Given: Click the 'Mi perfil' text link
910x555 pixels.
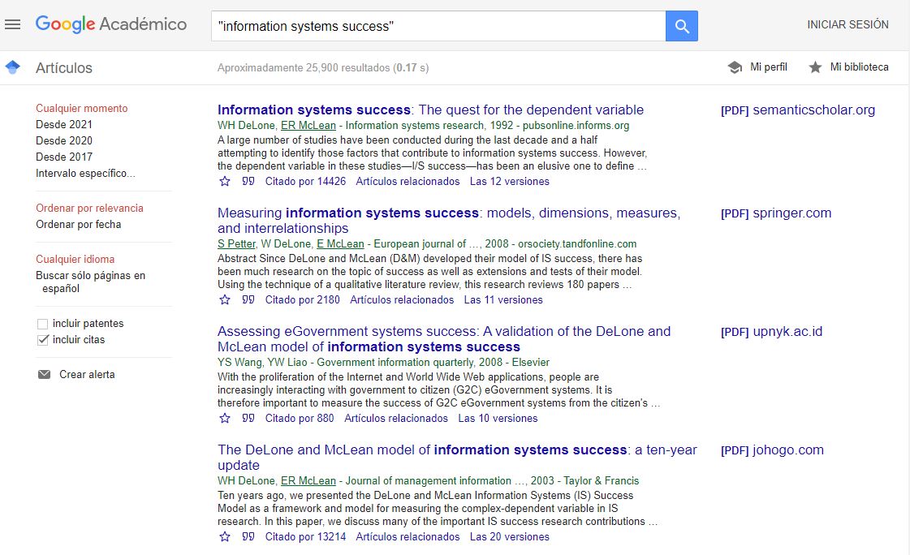Looking at the screenshot, I should click(769, 67).
